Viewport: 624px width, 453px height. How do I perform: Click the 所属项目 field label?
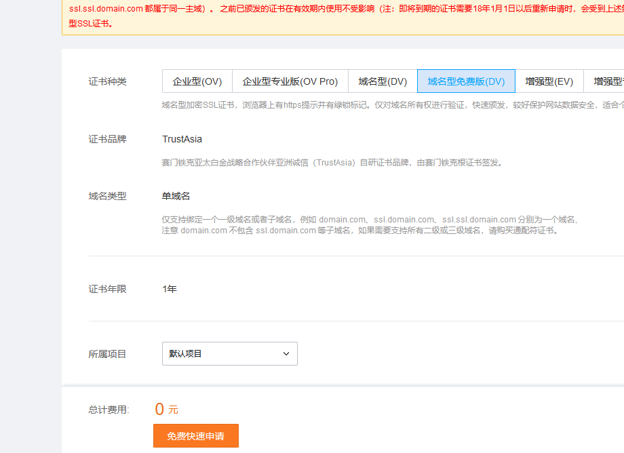click(x=107, y=354)
